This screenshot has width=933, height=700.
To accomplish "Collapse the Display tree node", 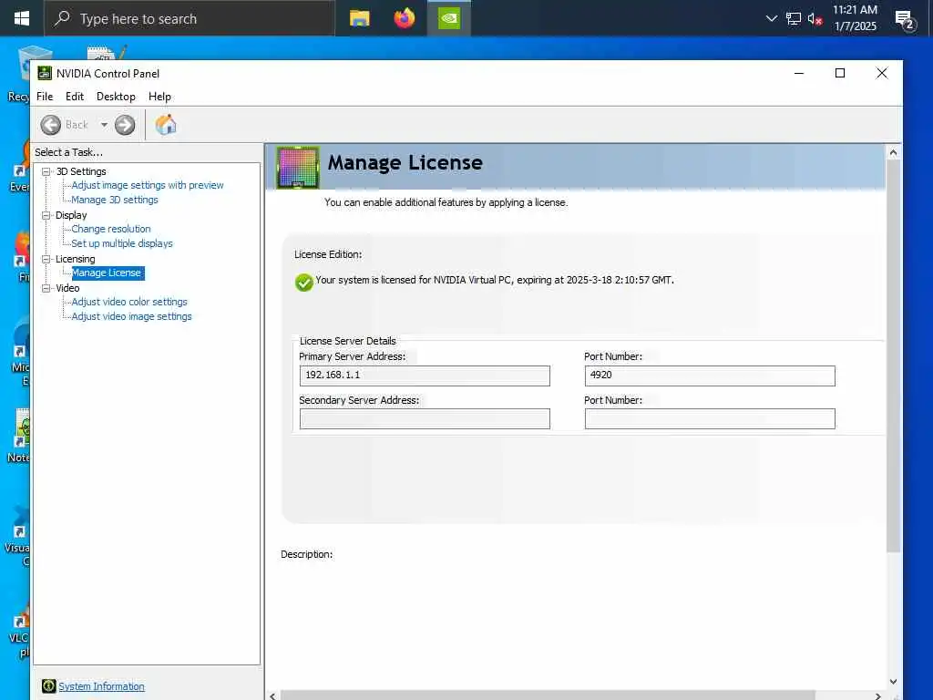I will pos(46,215).
